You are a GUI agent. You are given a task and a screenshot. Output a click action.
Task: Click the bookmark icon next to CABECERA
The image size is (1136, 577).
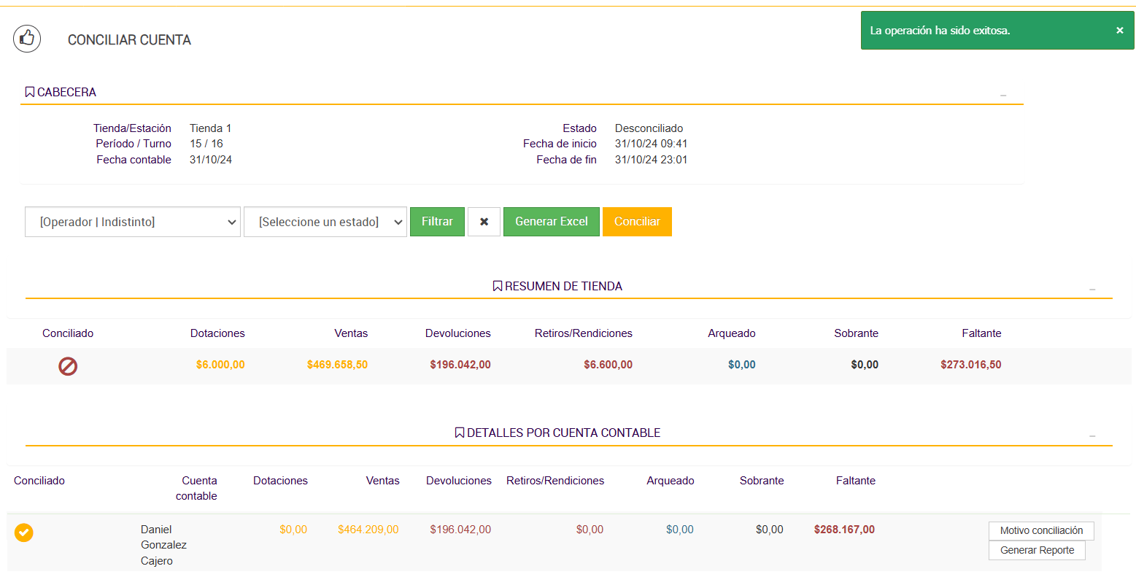click(x=30, y=92)
